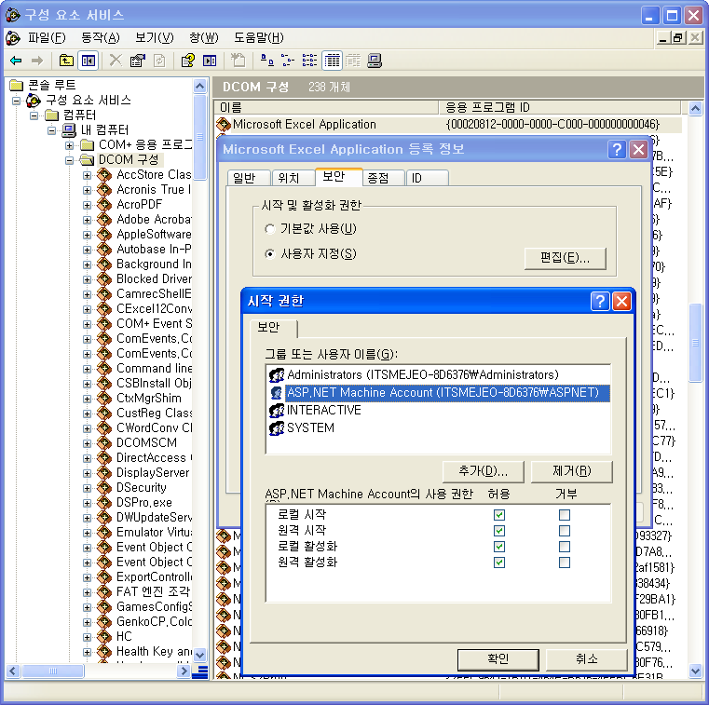Click the context help question mark in 시작 권한 dialog
The width and height of the screenshot is (709, 705).
pyautogui.click(x=601, y=301)
